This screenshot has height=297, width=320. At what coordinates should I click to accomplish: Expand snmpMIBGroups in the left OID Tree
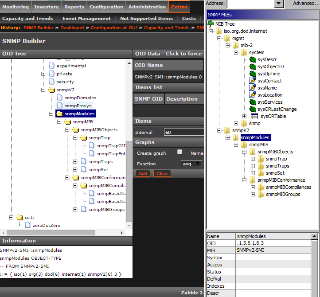click(75, 209)
